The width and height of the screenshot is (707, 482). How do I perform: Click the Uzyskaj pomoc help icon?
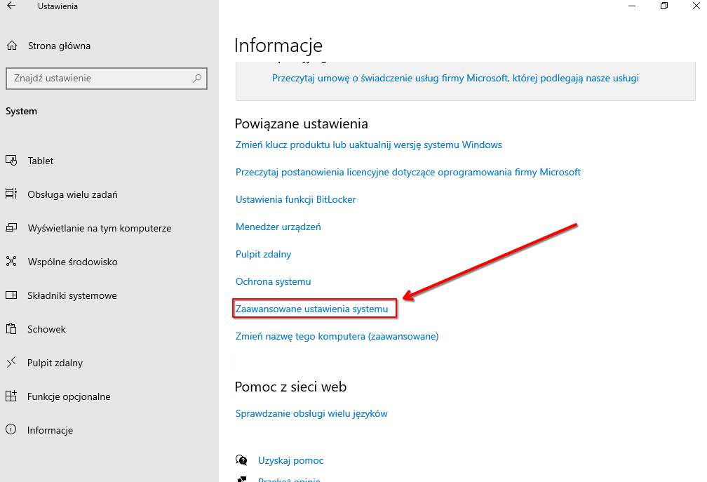tap(242, 460)
